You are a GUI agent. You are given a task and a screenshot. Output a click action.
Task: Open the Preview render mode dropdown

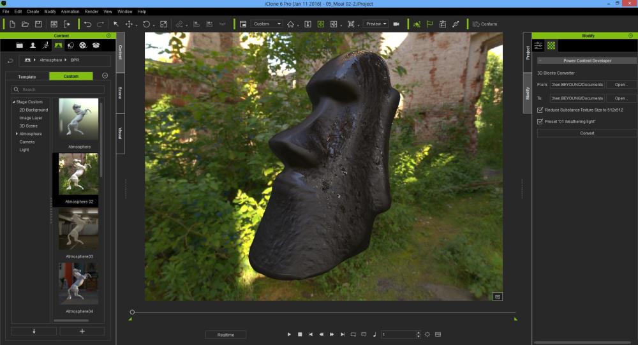click(x=375, y=24)
